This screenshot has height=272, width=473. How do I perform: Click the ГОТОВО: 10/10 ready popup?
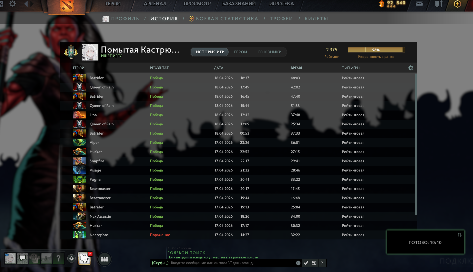(425, 242)
